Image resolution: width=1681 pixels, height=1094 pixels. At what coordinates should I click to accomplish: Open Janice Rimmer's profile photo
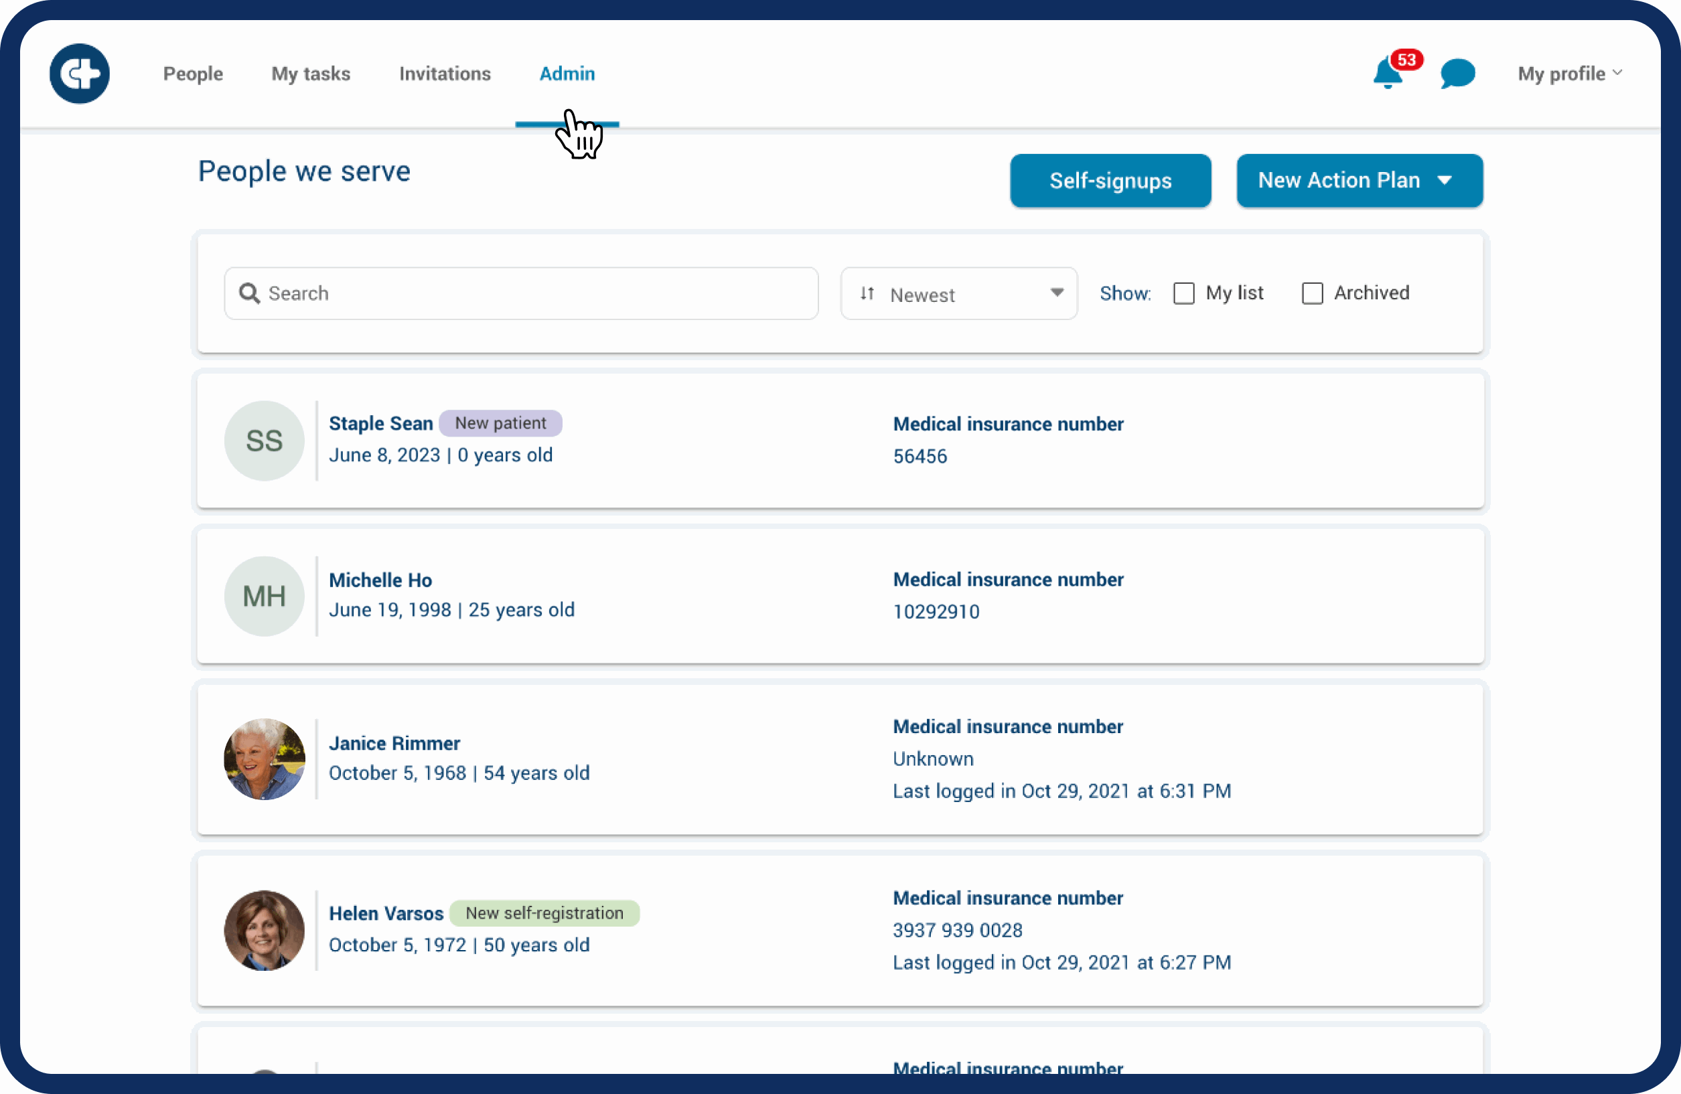pyautogui.click(x=264, y=759)
